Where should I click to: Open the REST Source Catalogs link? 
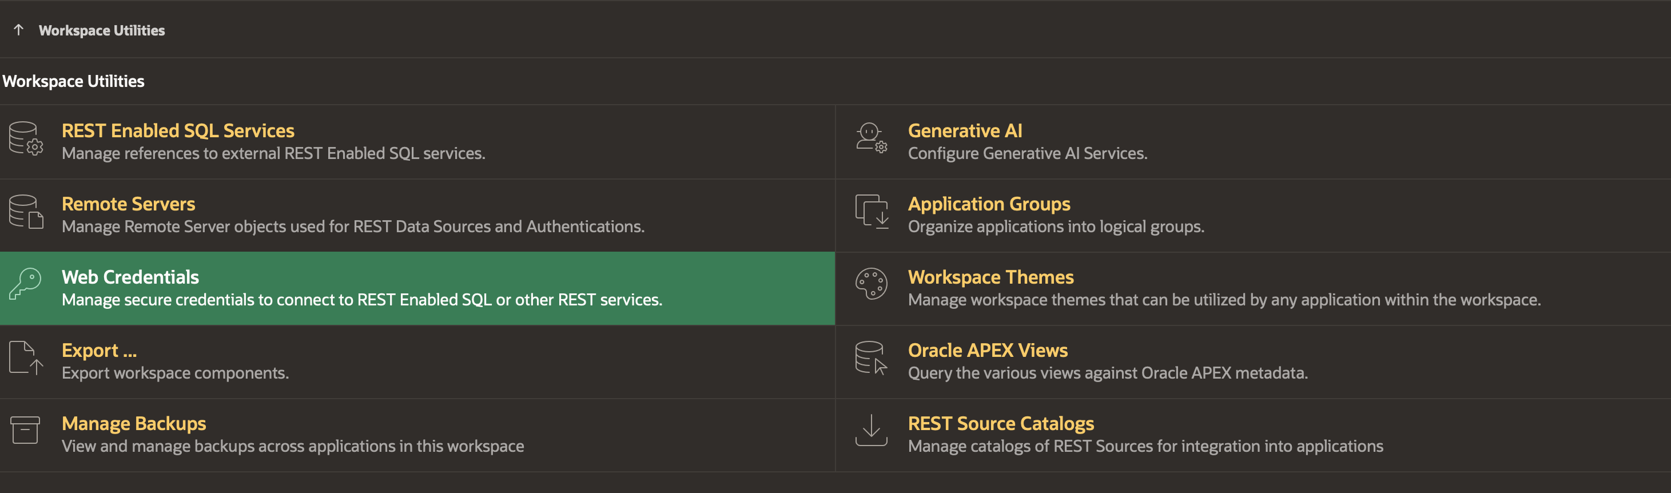click(1001, 424)
